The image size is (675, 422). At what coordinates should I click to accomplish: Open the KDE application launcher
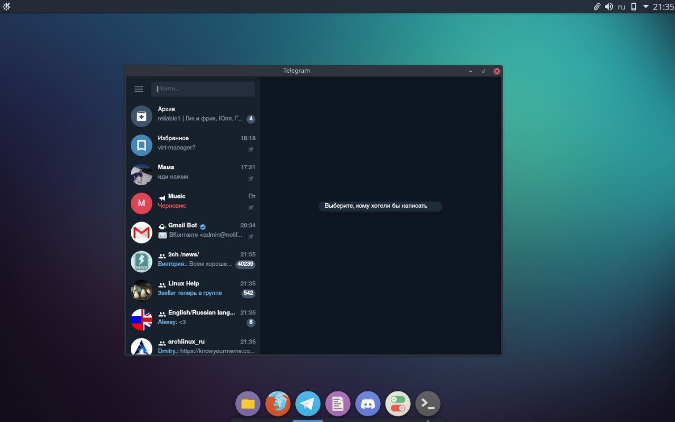[6, 6]
